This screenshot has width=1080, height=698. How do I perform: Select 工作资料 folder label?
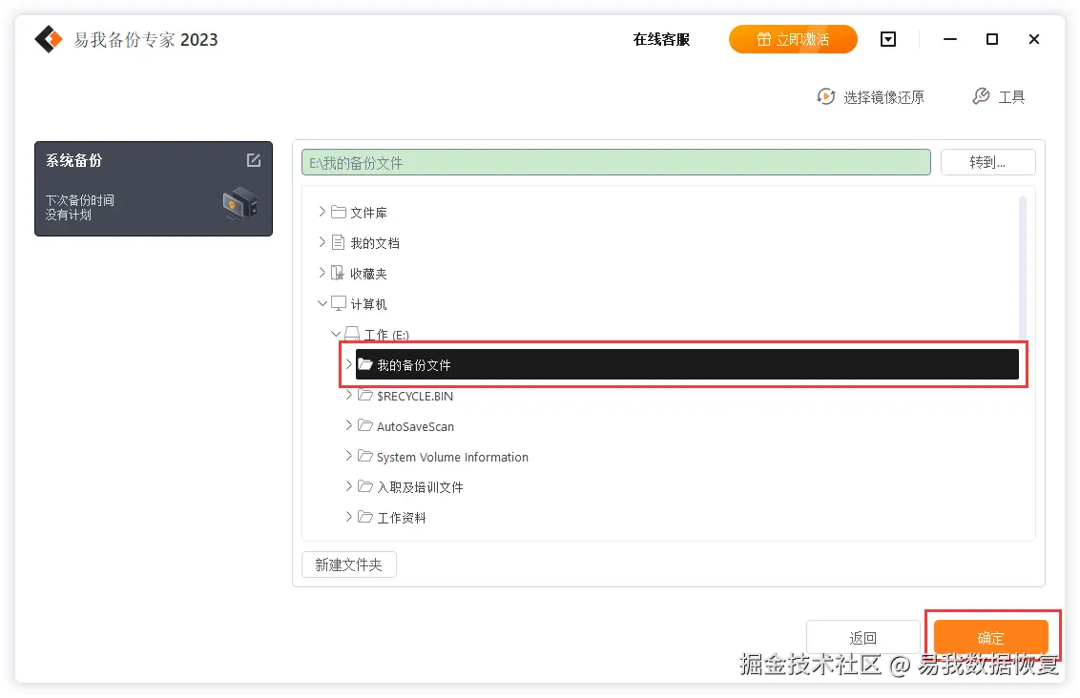coord(402,518)
